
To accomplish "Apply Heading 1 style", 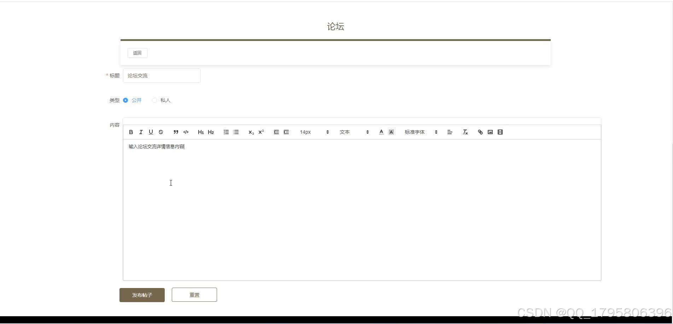I will [x=201, y=132].
